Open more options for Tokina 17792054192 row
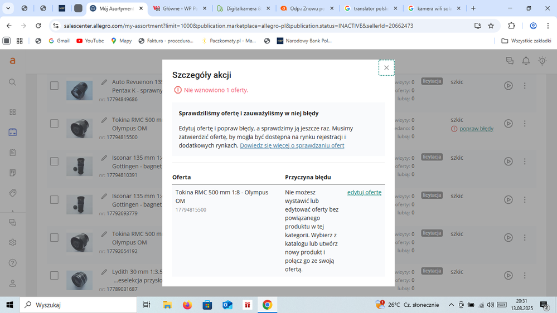The height and width of the screenshot is (313, 557). click(525, 238)
